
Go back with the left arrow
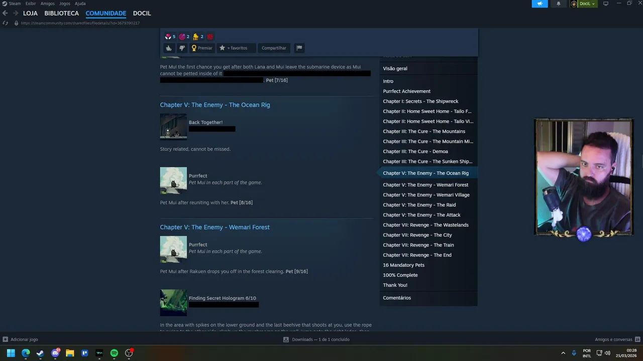pos(5,13)
